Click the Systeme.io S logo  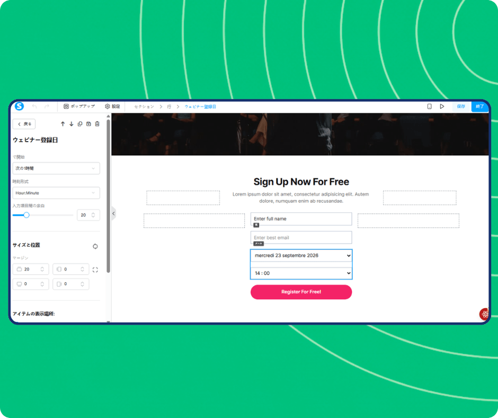20,106
